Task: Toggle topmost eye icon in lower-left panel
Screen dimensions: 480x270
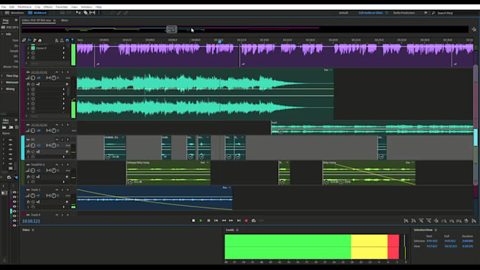Action: pos(14,192)
